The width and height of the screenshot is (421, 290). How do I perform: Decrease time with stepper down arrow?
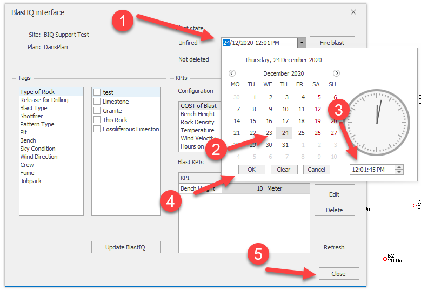399,172
